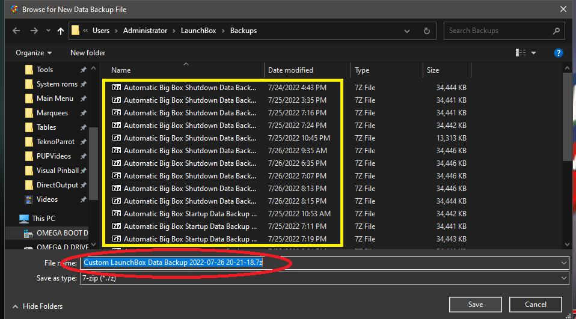The height and width of the screenshot is (319, 576).
Task: Open the Visual Pinball folder
Action: (x=57, y=171)
